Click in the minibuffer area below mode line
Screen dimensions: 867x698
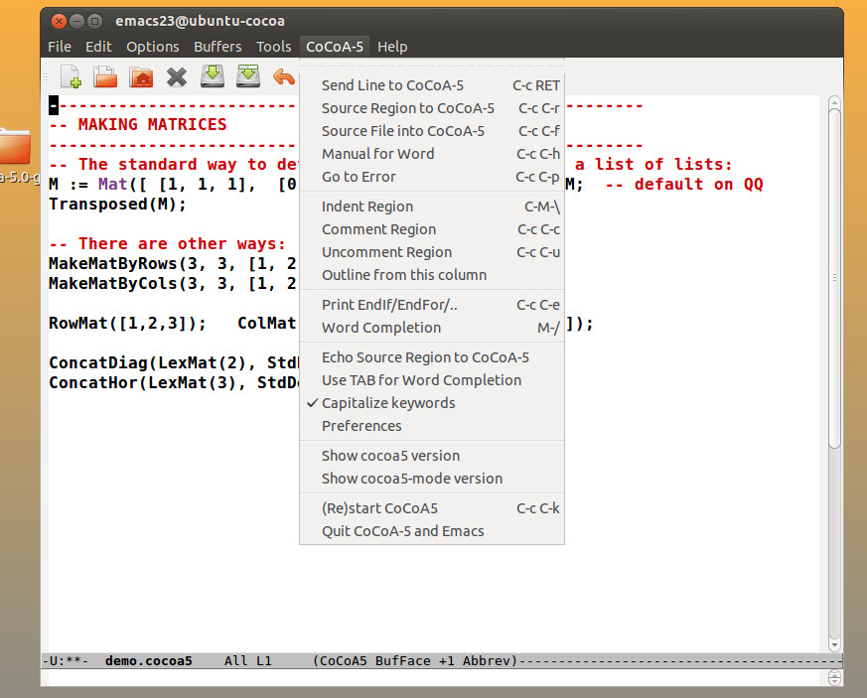[434, 677]
